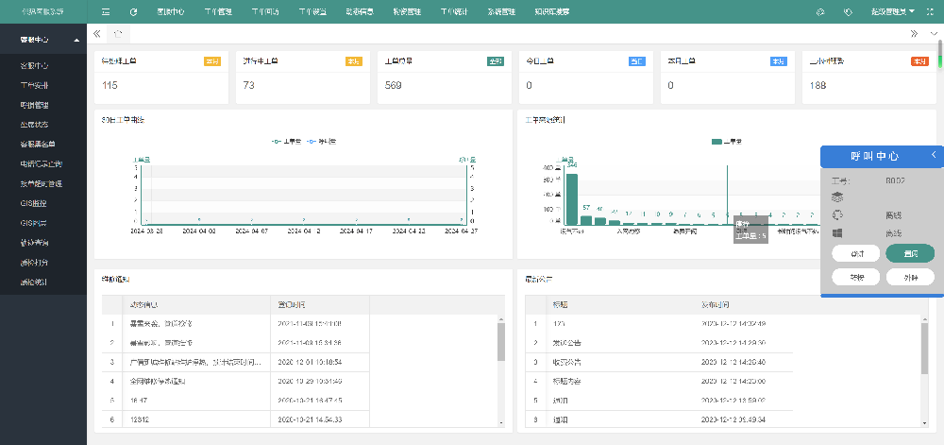
Task: Click the 2020-10-29 10:51:45 cell
Action: [320, 381]
